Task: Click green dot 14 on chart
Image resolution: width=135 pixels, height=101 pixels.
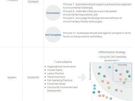Action: (109, 88)
